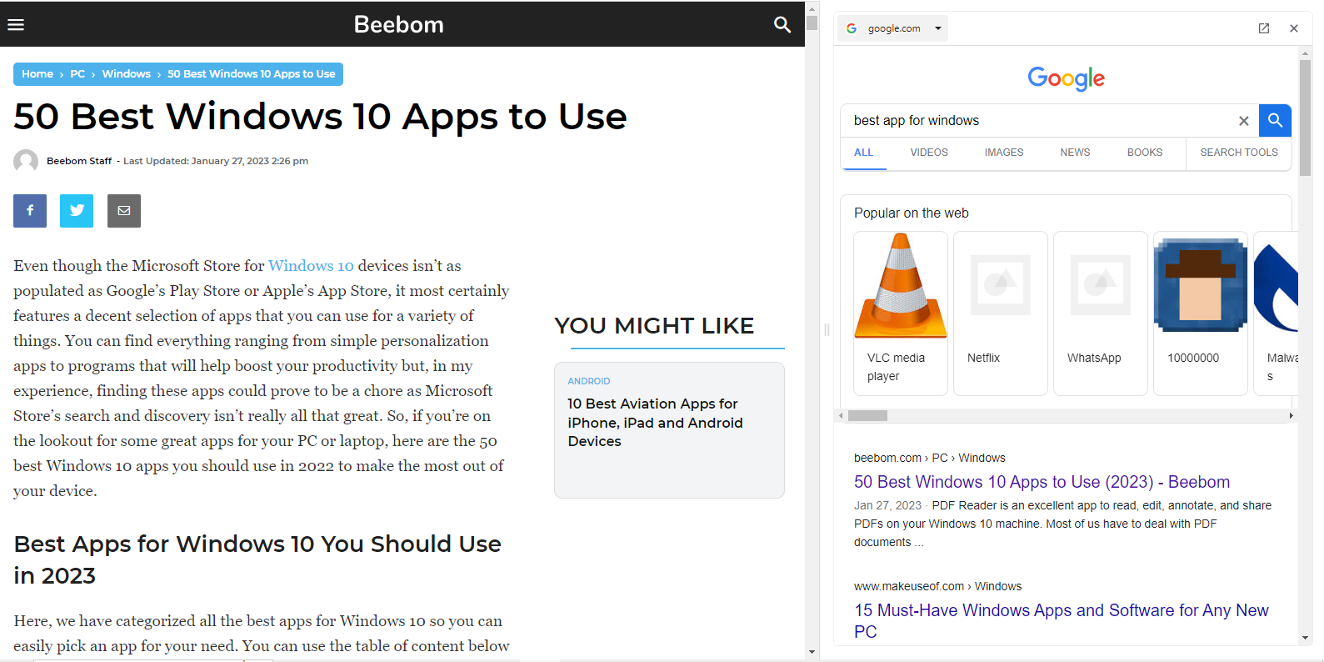Viewport: 1324px width, 662px height.
Task: Click the article page scroll-up arrow
Action: pyautogui.click(x=812, y=8)
